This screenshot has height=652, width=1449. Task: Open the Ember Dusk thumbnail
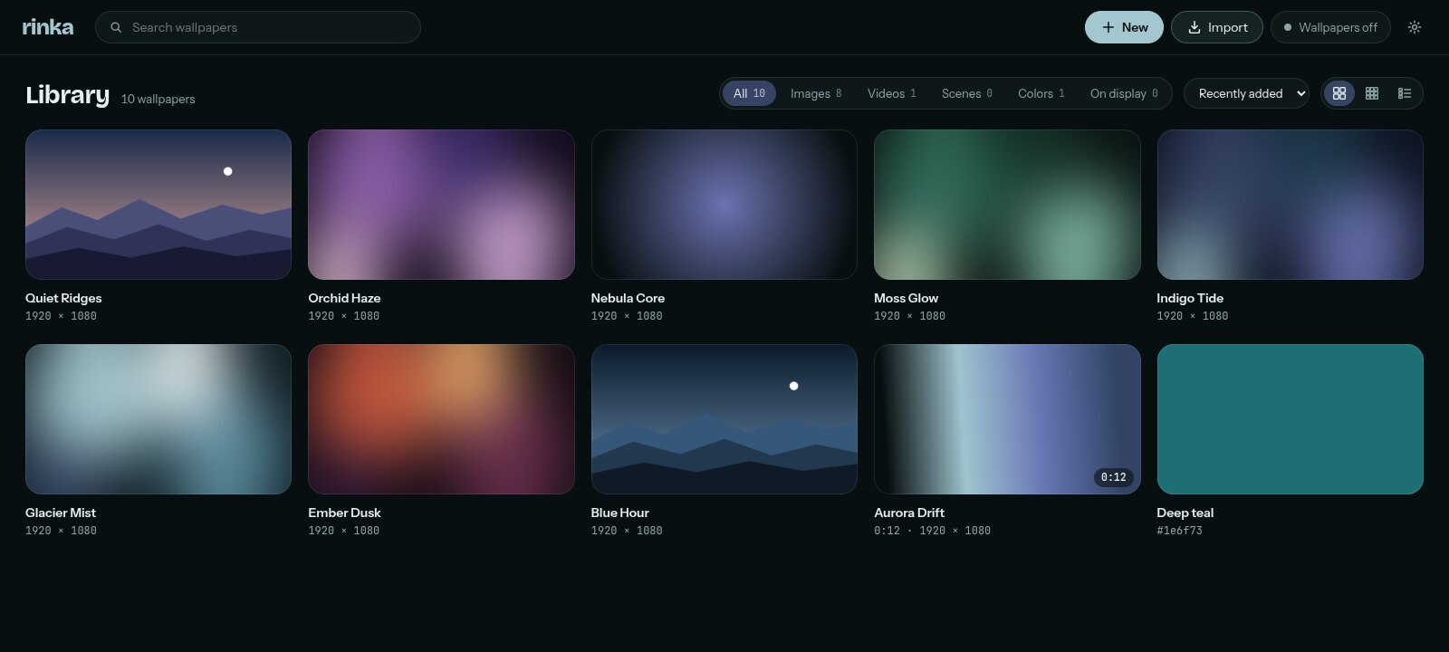441,419
